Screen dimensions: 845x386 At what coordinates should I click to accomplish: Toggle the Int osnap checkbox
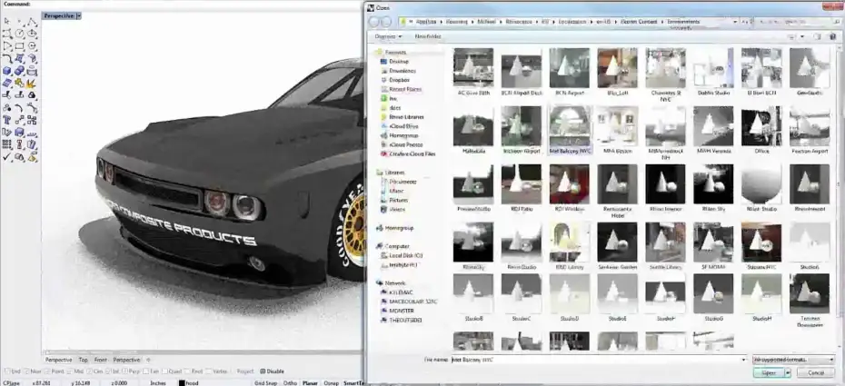(108, 371)
